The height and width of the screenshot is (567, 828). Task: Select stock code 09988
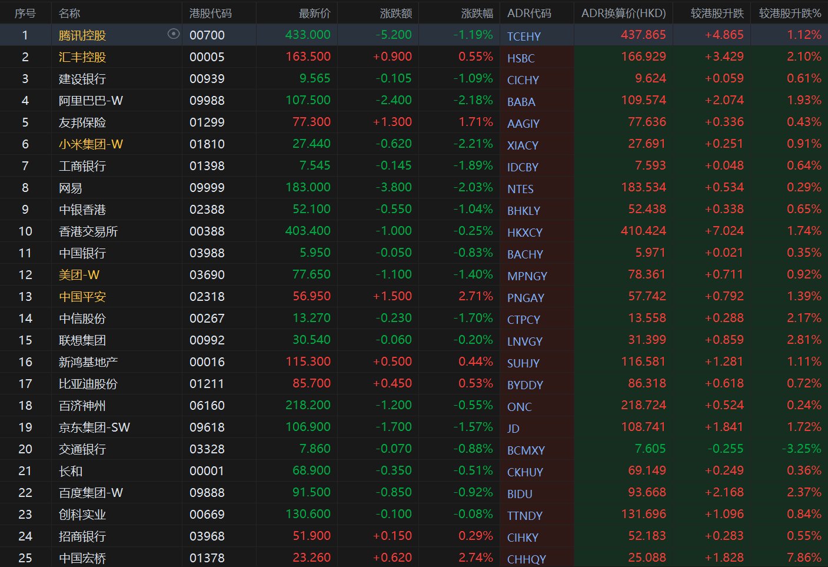point(207,101)
